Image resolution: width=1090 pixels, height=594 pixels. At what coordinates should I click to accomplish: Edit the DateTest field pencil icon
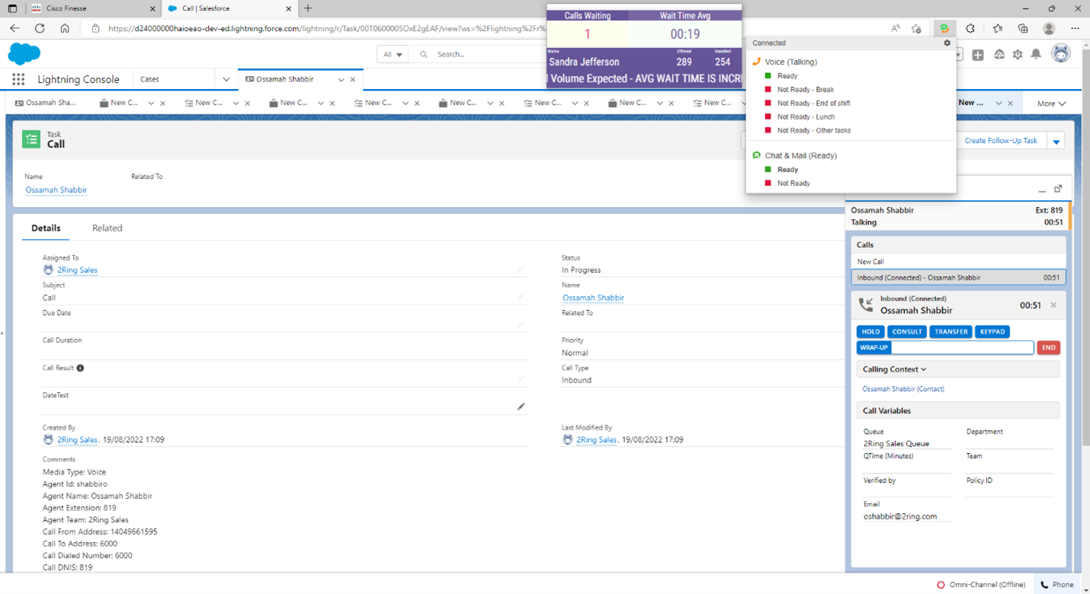[521, 407]
